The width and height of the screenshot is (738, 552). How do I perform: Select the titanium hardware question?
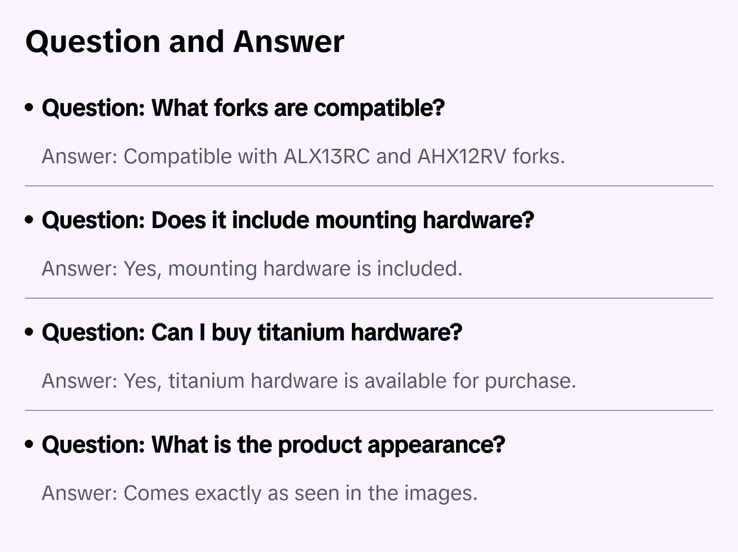(251, 332)
